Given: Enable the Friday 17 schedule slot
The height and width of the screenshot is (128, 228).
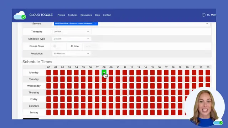Looking at the screenshot, I should [x=166, y=99].
